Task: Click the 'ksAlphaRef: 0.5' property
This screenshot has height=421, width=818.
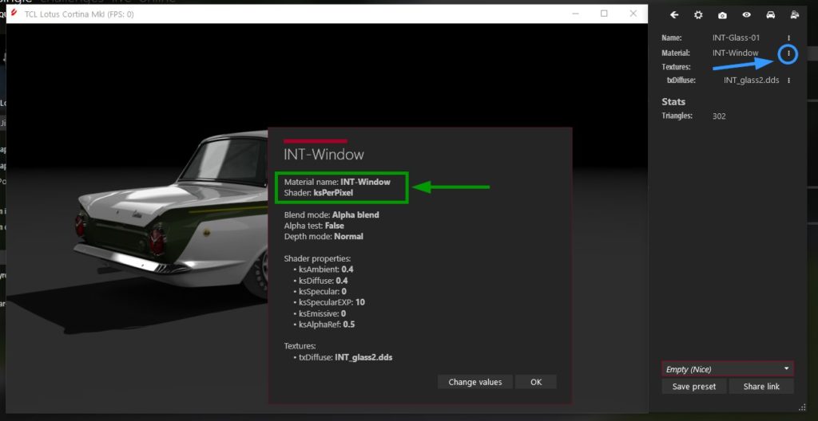Action: (x=327, y=325)
